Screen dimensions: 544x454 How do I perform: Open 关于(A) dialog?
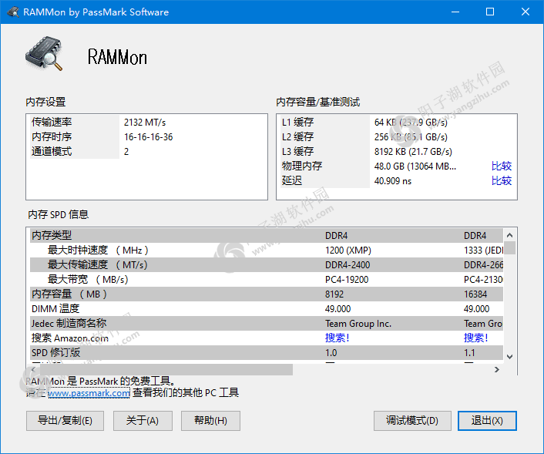[143, 421]
